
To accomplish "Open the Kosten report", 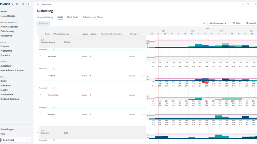I will 4,81.
